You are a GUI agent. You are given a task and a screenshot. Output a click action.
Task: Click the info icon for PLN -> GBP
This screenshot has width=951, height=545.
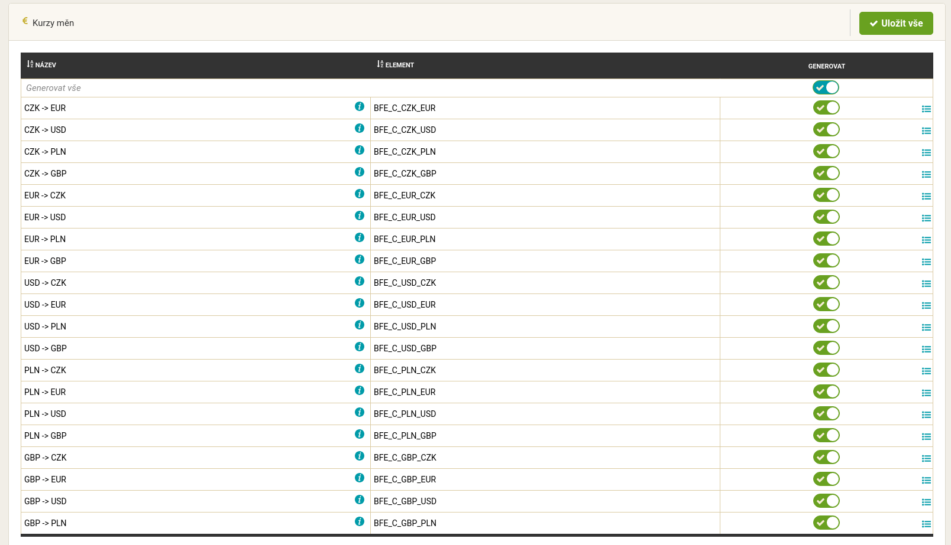point(359,435)
